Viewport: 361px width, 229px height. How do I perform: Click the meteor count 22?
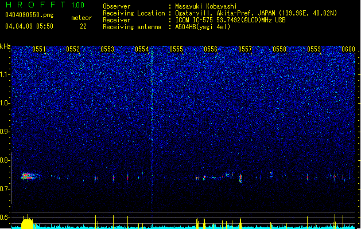[x=83, y=26]
